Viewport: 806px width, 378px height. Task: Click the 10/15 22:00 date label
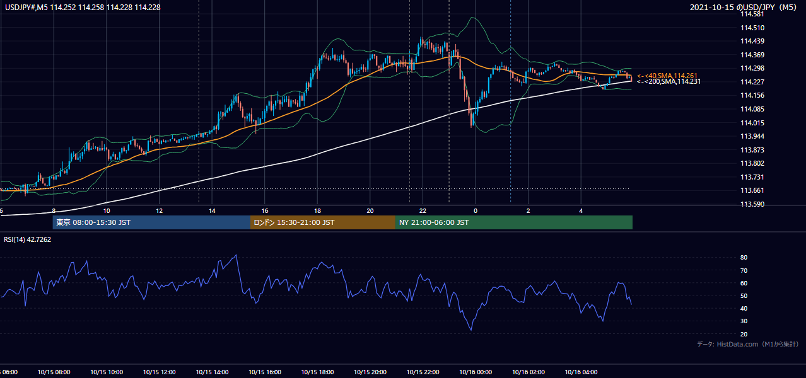423,372
